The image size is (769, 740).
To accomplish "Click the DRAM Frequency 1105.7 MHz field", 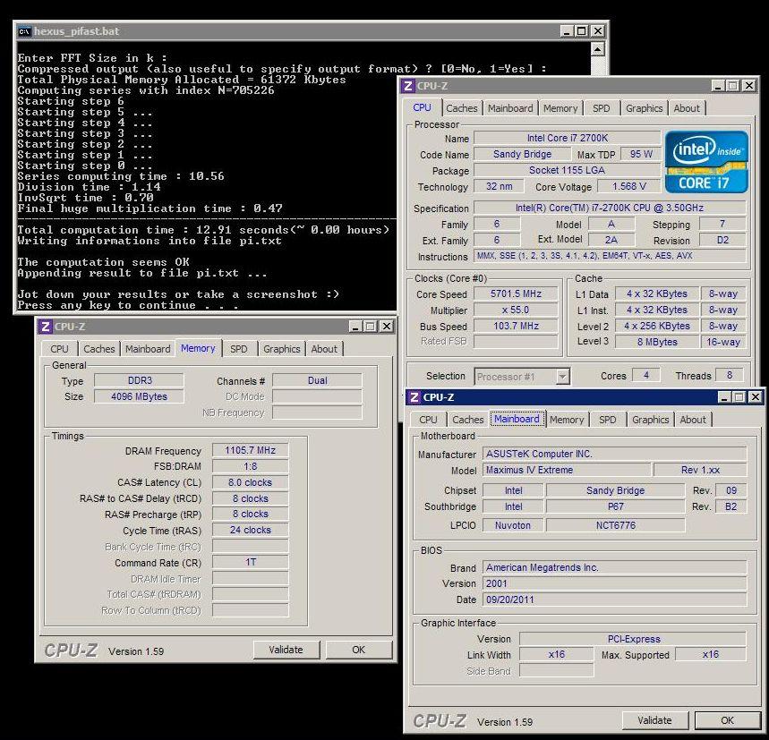I will point(250,450).
